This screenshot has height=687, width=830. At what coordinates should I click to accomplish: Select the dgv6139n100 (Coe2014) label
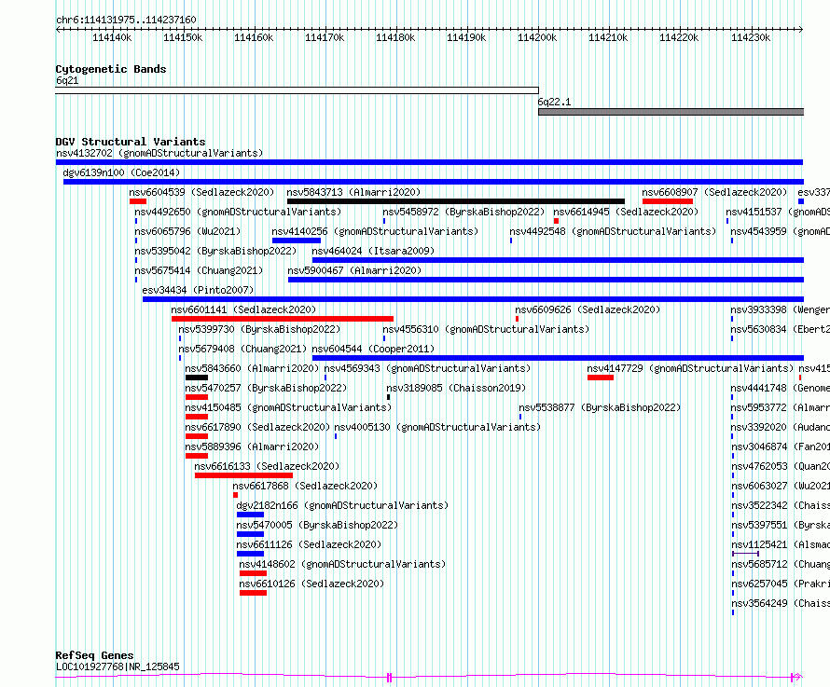click(x=121, y=172)
